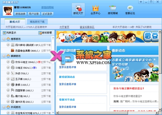The width and height of the screenshot is (162, 115).
Task: Select the 游戏大厅 tab
Action: point(15,22)
